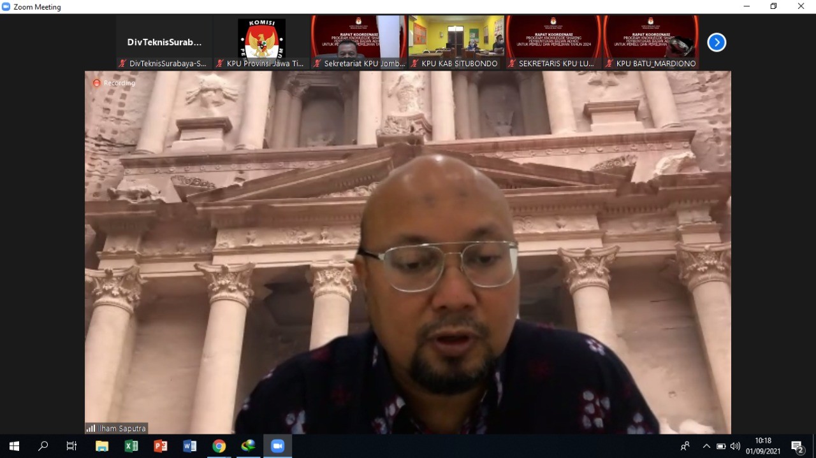Open Google Chrome from the taskbar
Image resolution: width=816 pixels, height=458 pixels.
tap(219, 446)
